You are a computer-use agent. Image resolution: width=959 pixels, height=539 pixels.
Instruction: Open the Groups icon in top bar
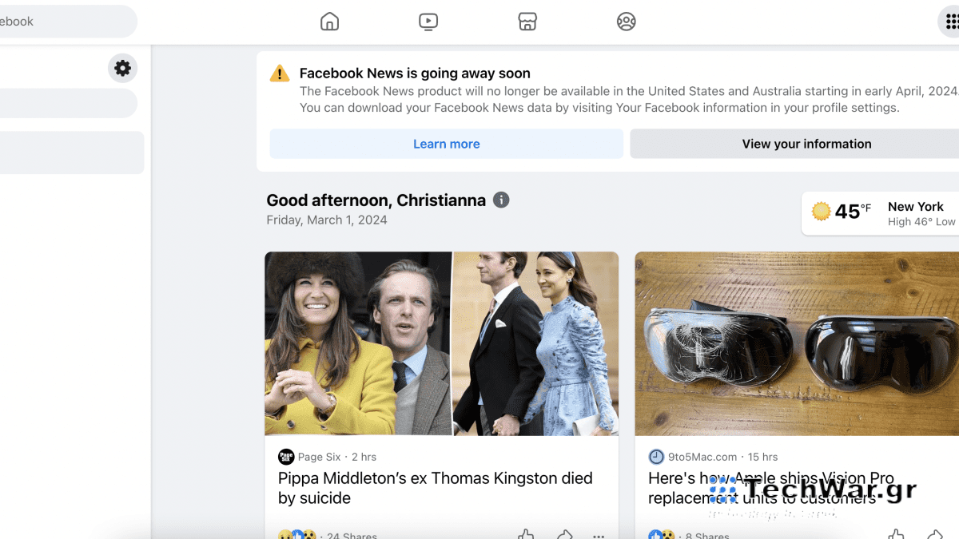coord(627,22)
